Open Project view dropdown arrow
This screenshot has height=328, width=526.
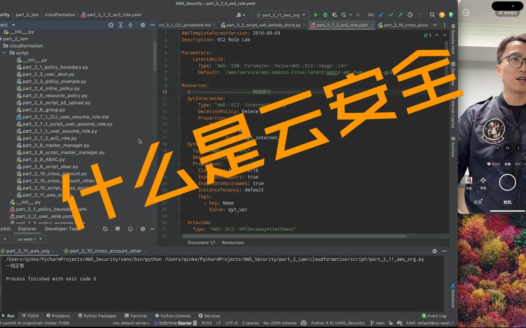[x=14, y=25]
